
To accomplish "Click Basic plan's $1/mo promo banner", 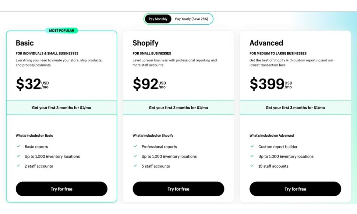I will pyautogui.click(x=61, y=108).
